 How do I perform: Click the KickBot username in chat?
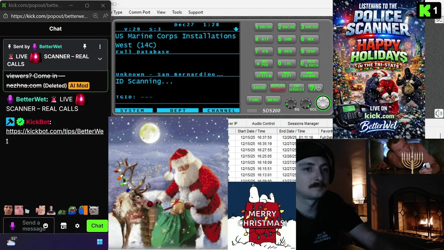click(x=37, y=122)
